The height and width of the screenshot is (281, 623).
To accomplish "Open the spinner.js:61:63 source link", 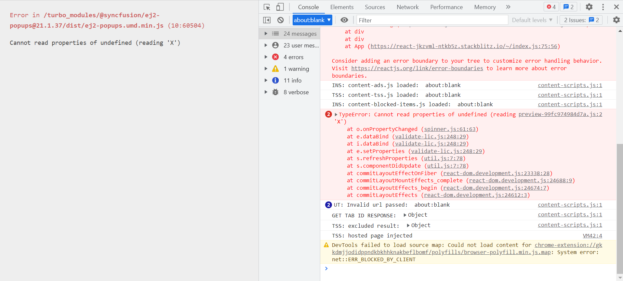I will pyautogui.click(x=450, y=129).
